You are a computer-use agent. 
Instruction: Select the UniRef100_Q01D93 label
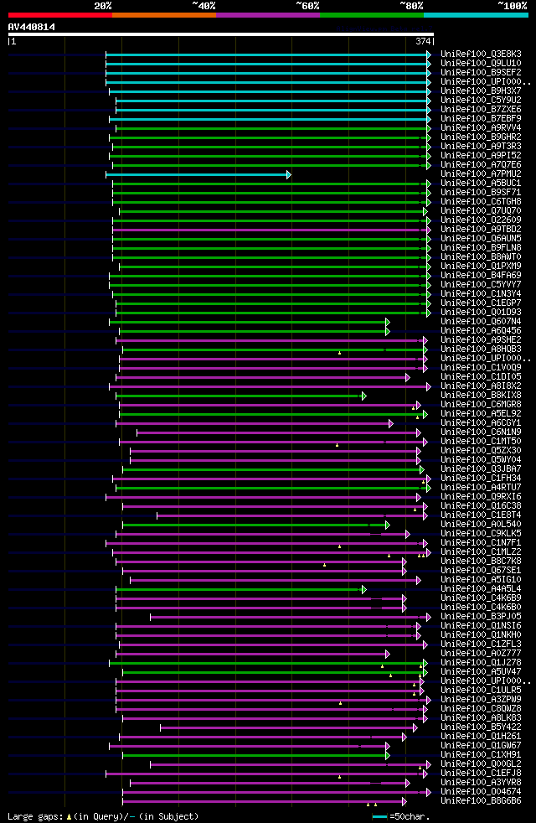click(x=481, y=313)
